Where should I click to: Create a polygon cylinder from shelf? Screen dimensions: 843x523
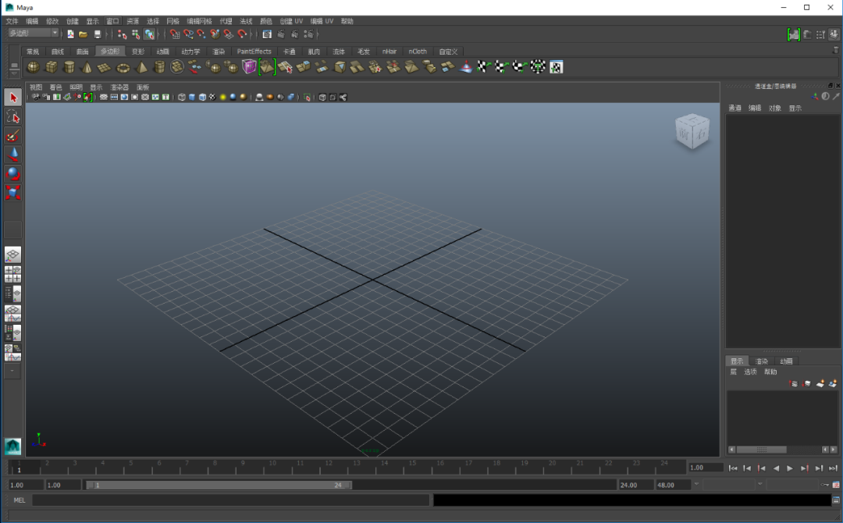point(69,67)
